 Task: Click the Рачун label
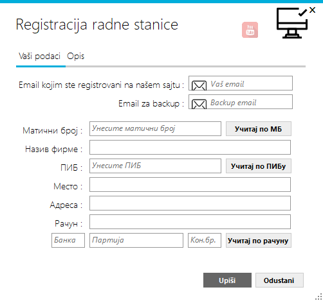click(69, 224)
